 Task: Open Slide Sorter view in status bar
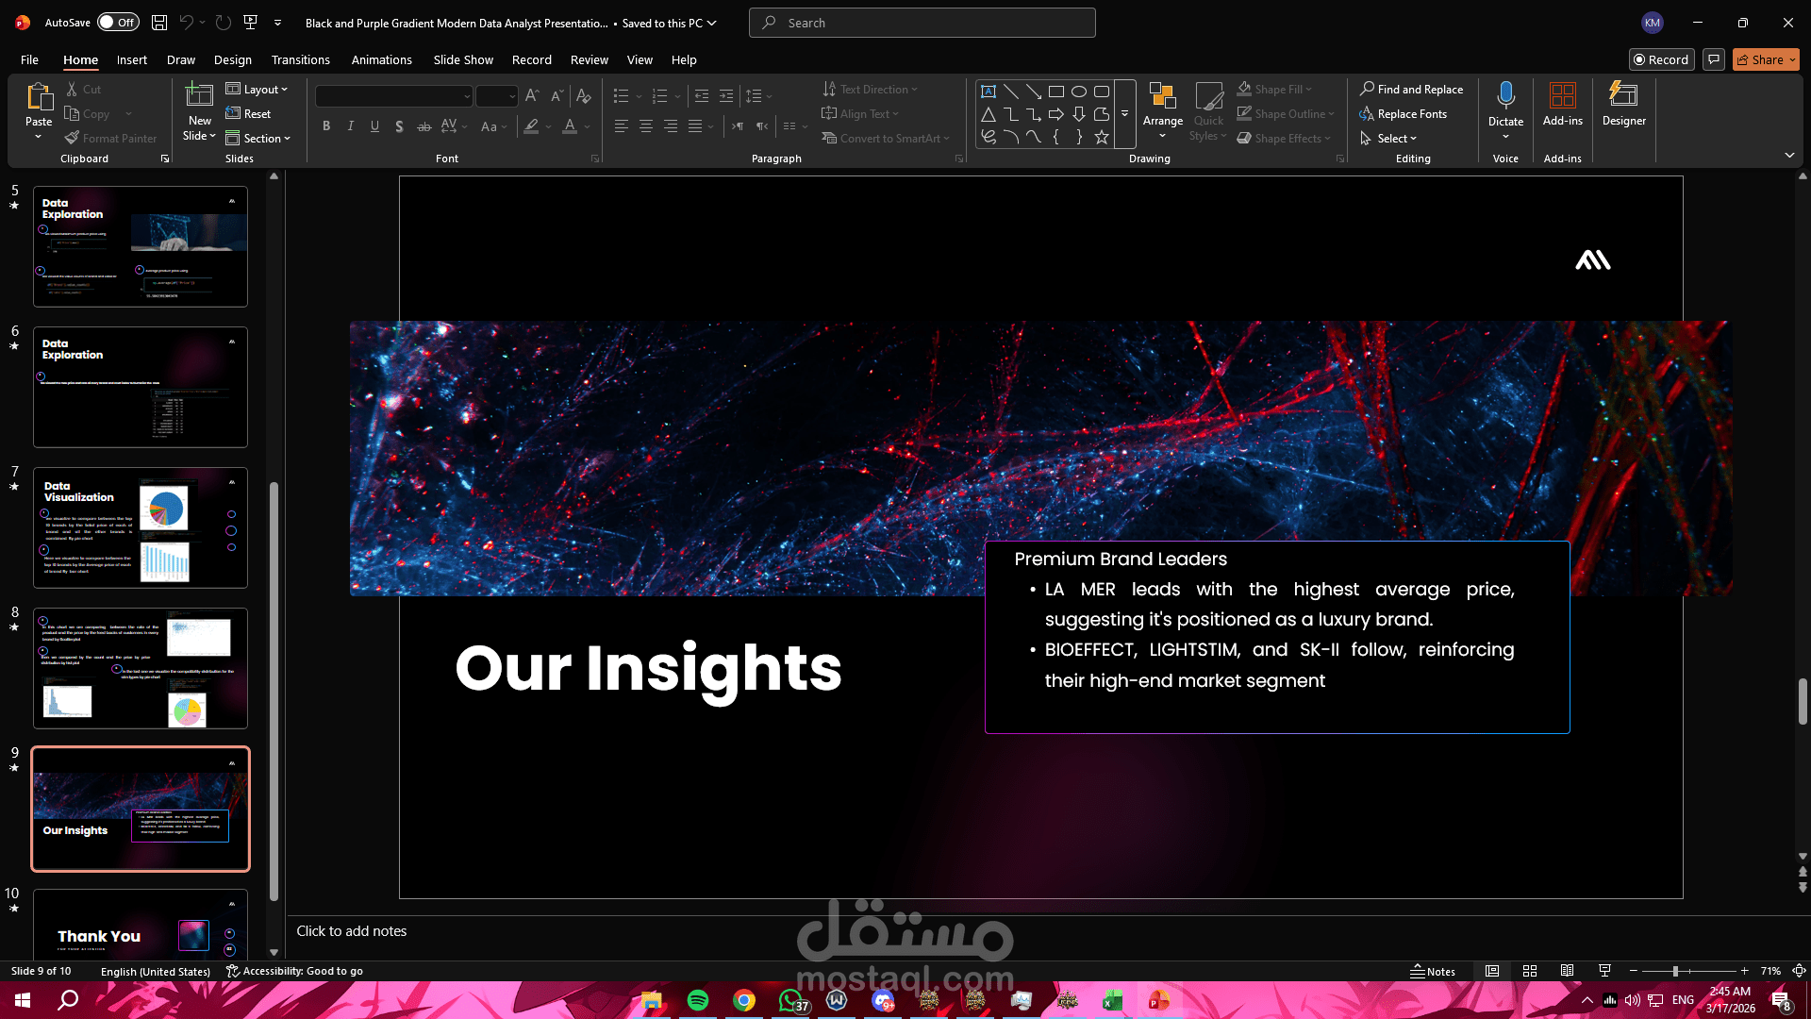coord(1530,971)
